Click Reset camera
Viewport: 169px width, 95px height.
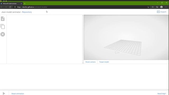click(90, 62)
